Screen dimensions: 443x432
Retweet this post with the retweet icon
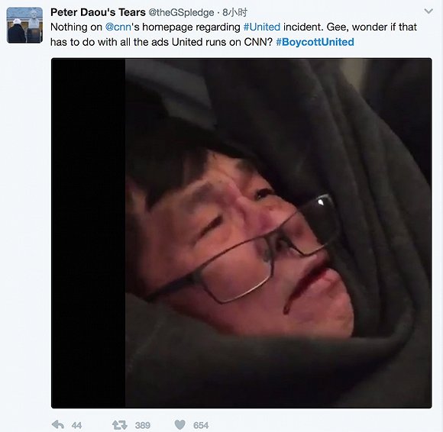click(x=119, y=424)
